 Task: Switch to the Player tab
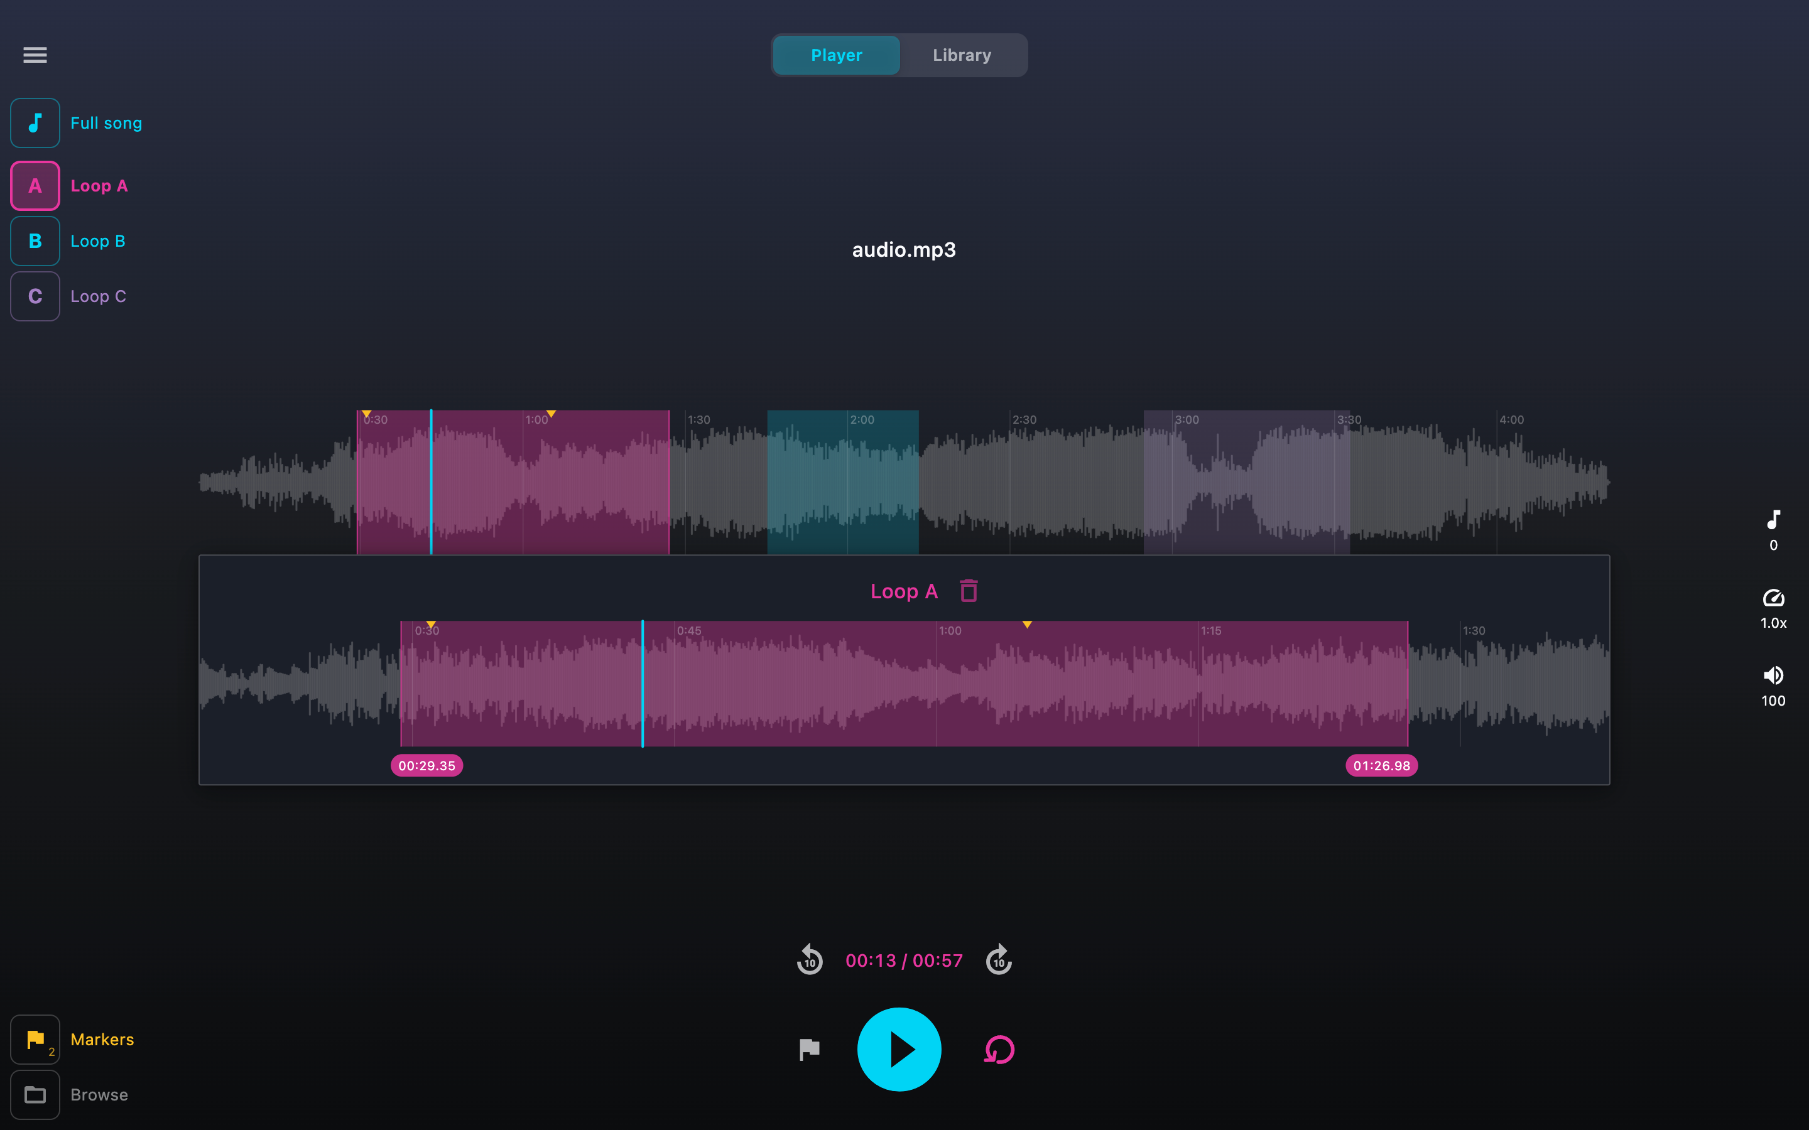pyautogui.click(x=837, y=55)
